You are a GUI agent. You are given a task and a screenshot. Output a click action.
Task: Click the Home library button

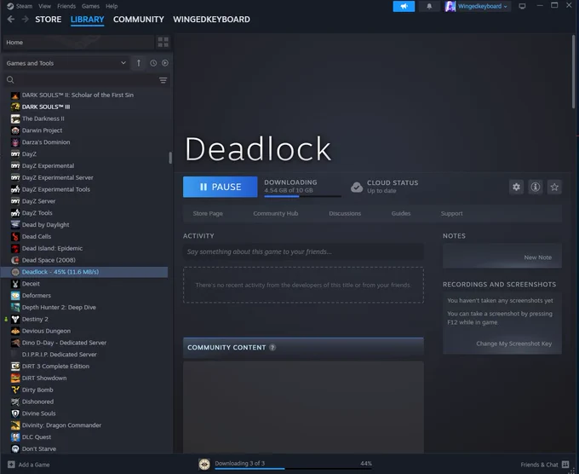pyautogui.click(x=78, y=42)
